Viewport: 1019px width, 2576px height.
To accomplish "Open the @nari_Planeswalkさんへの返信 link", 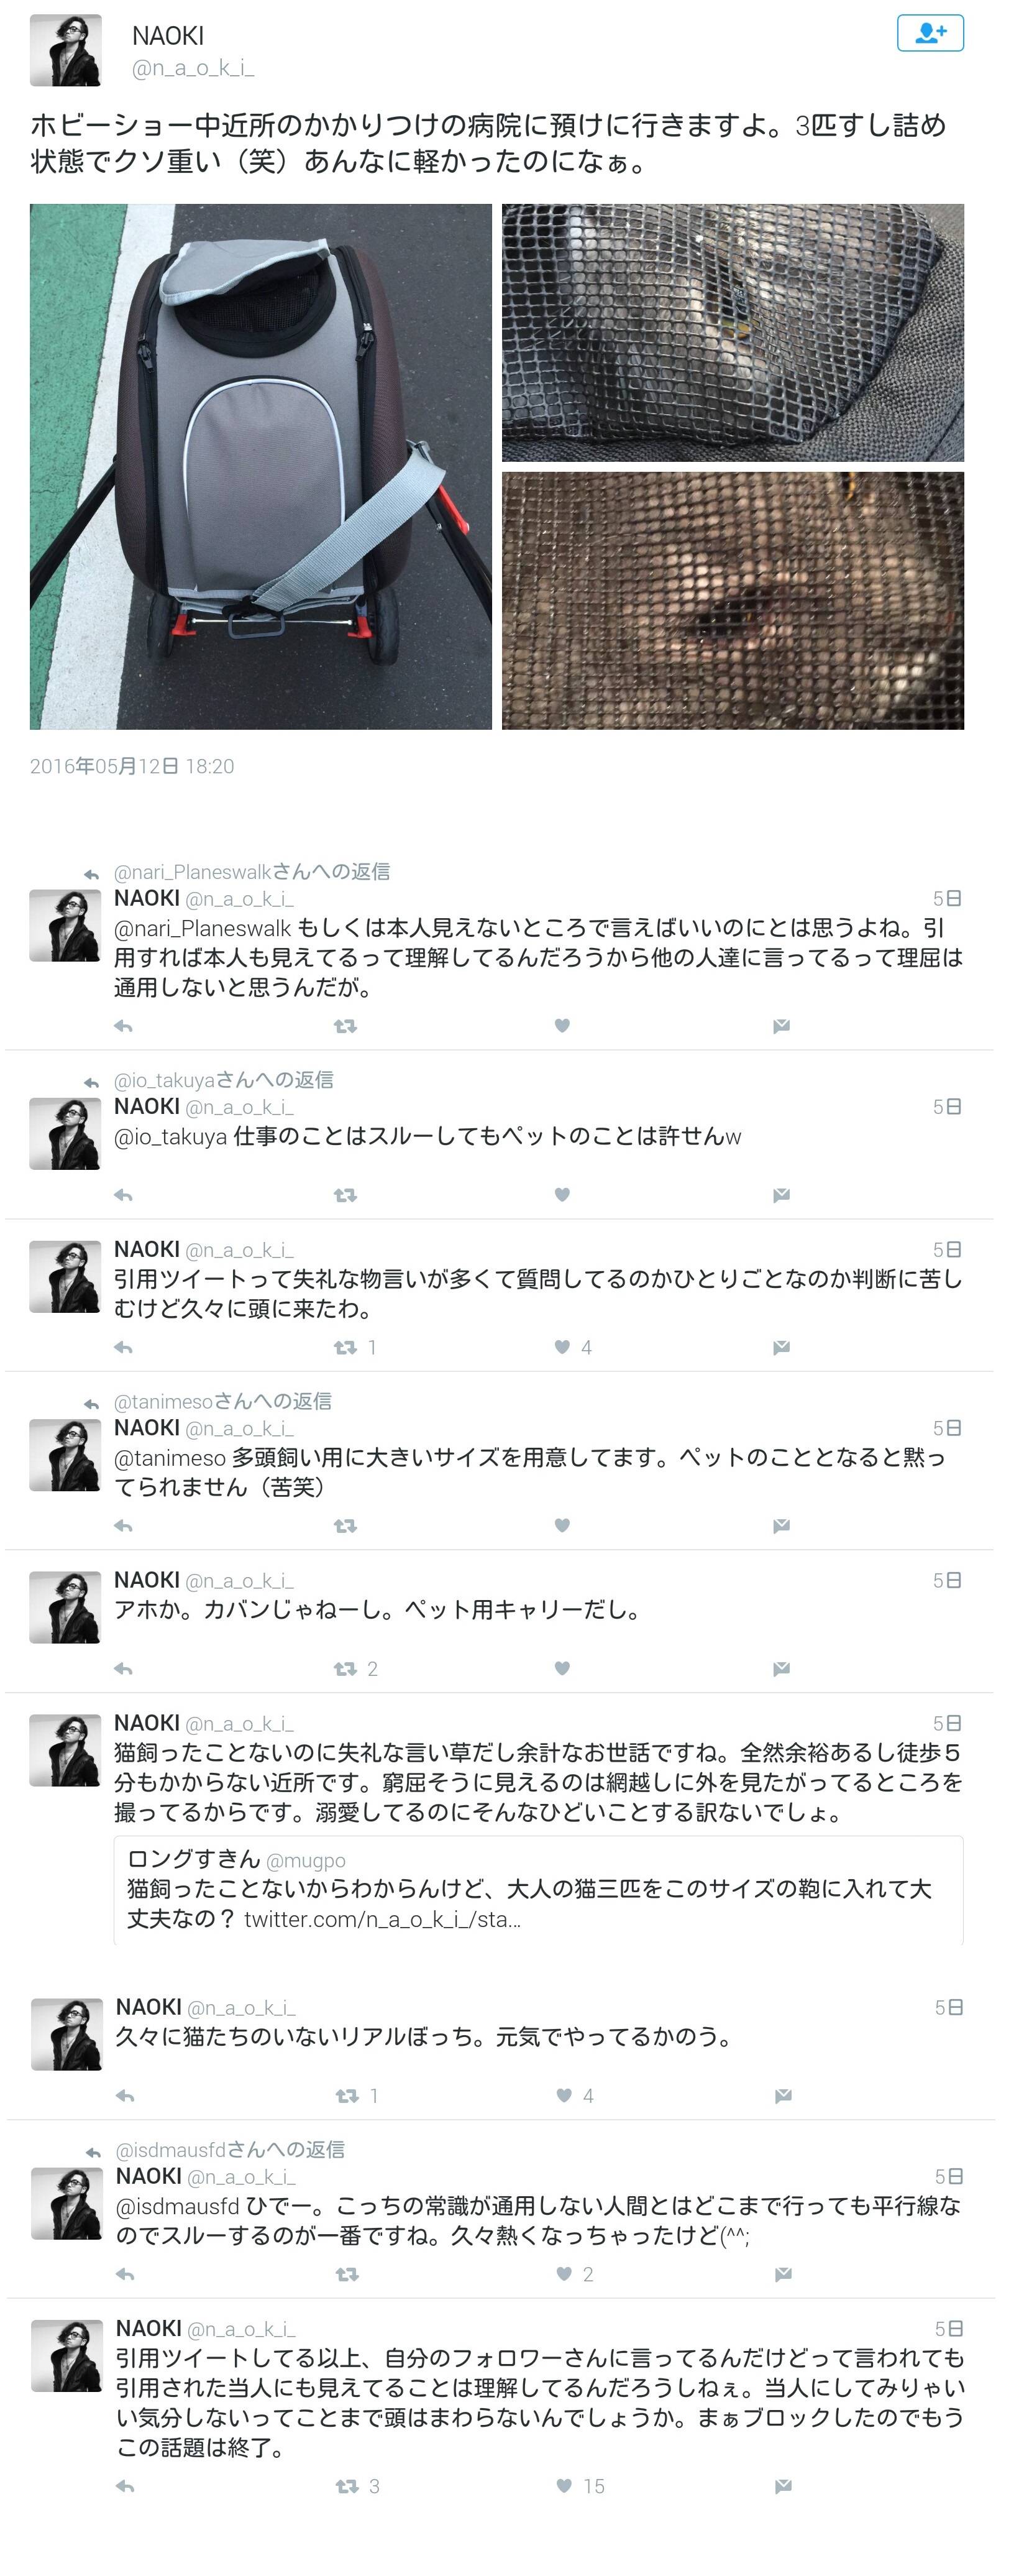I will [252, 872].
